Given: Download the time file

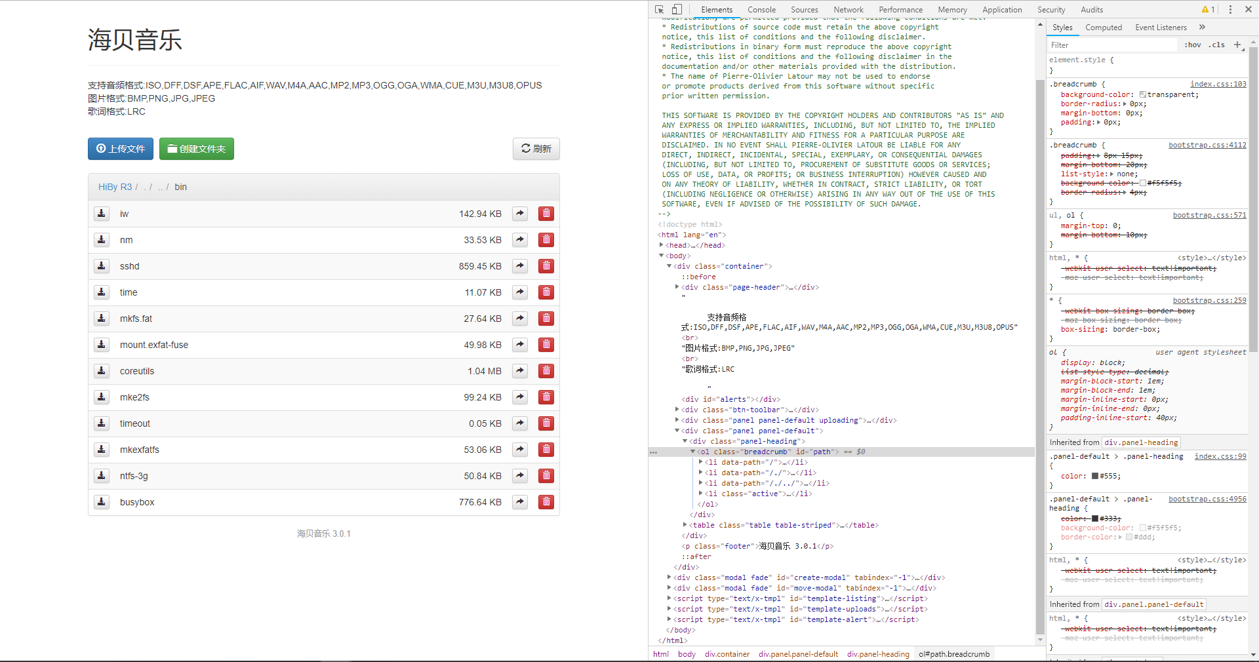Looking at the screenshot, I should coord(102,292).
